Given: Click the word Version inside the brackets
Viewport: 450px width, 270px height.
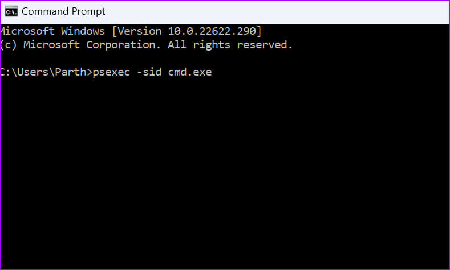Looking at the screenshot, I should pos(140,31).
